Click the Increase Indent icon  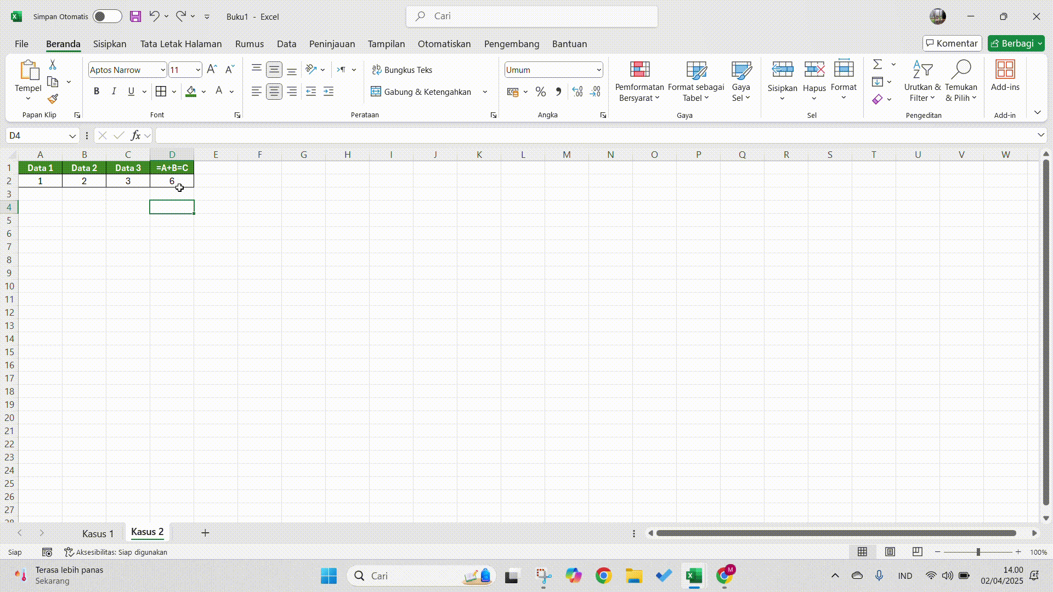click(329, 92)
